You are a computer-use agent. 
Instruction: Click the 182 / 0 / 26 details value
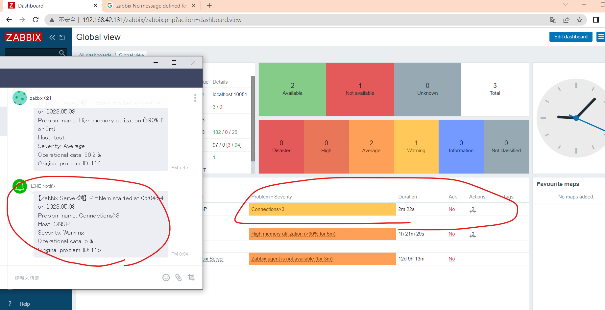click(225, 132)
